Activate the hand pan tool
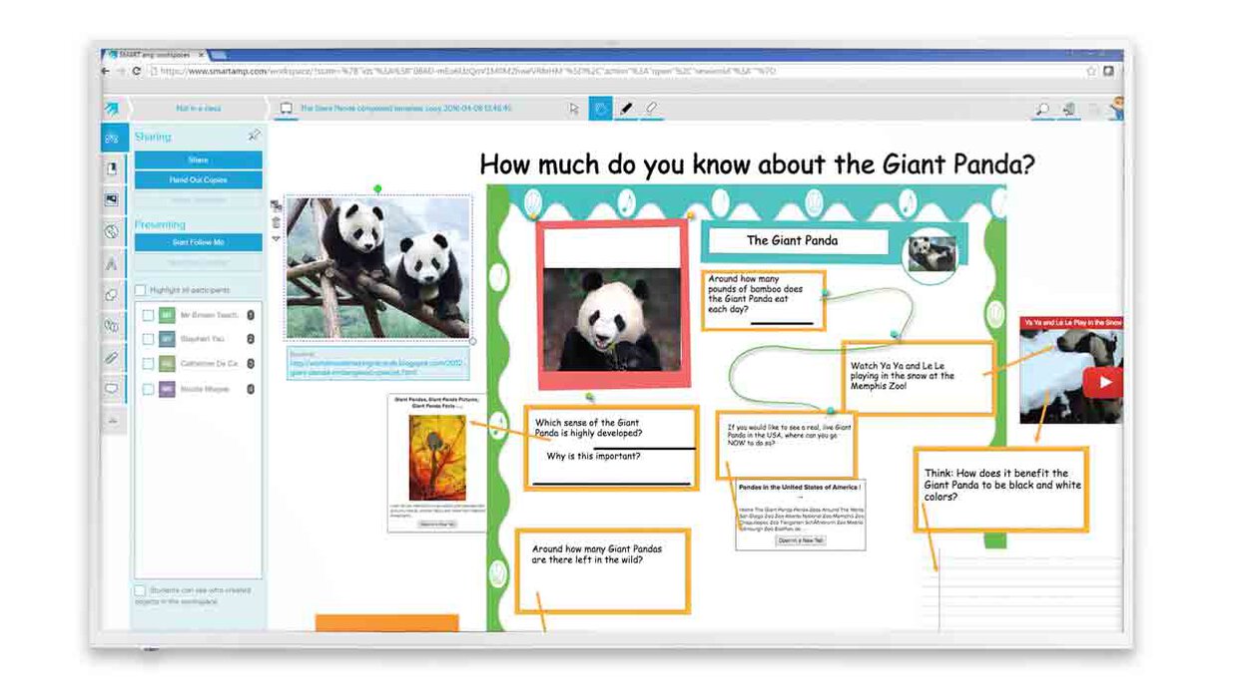1242x698 pixels. 600,109
